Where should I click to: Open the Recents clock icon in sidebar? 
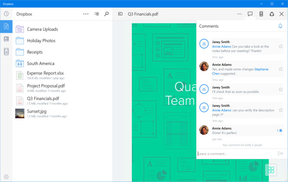click(6, 14)
